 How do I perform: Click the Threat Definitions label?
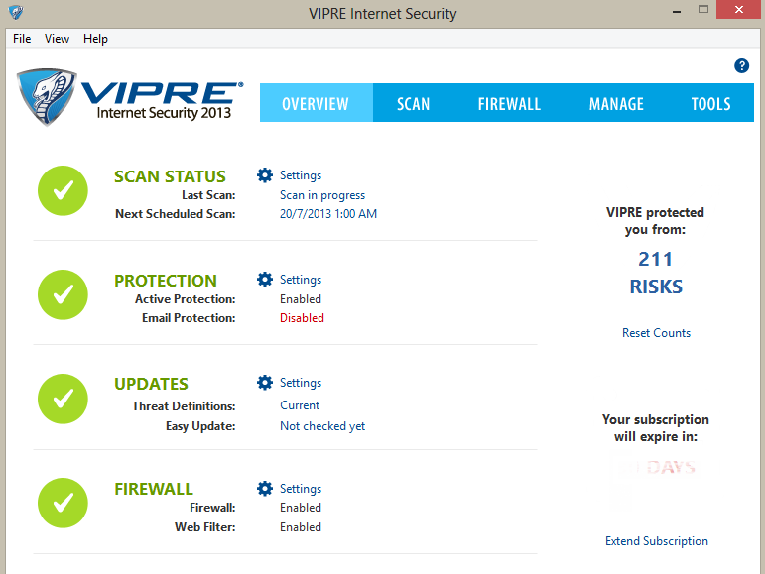coord(184,406)
